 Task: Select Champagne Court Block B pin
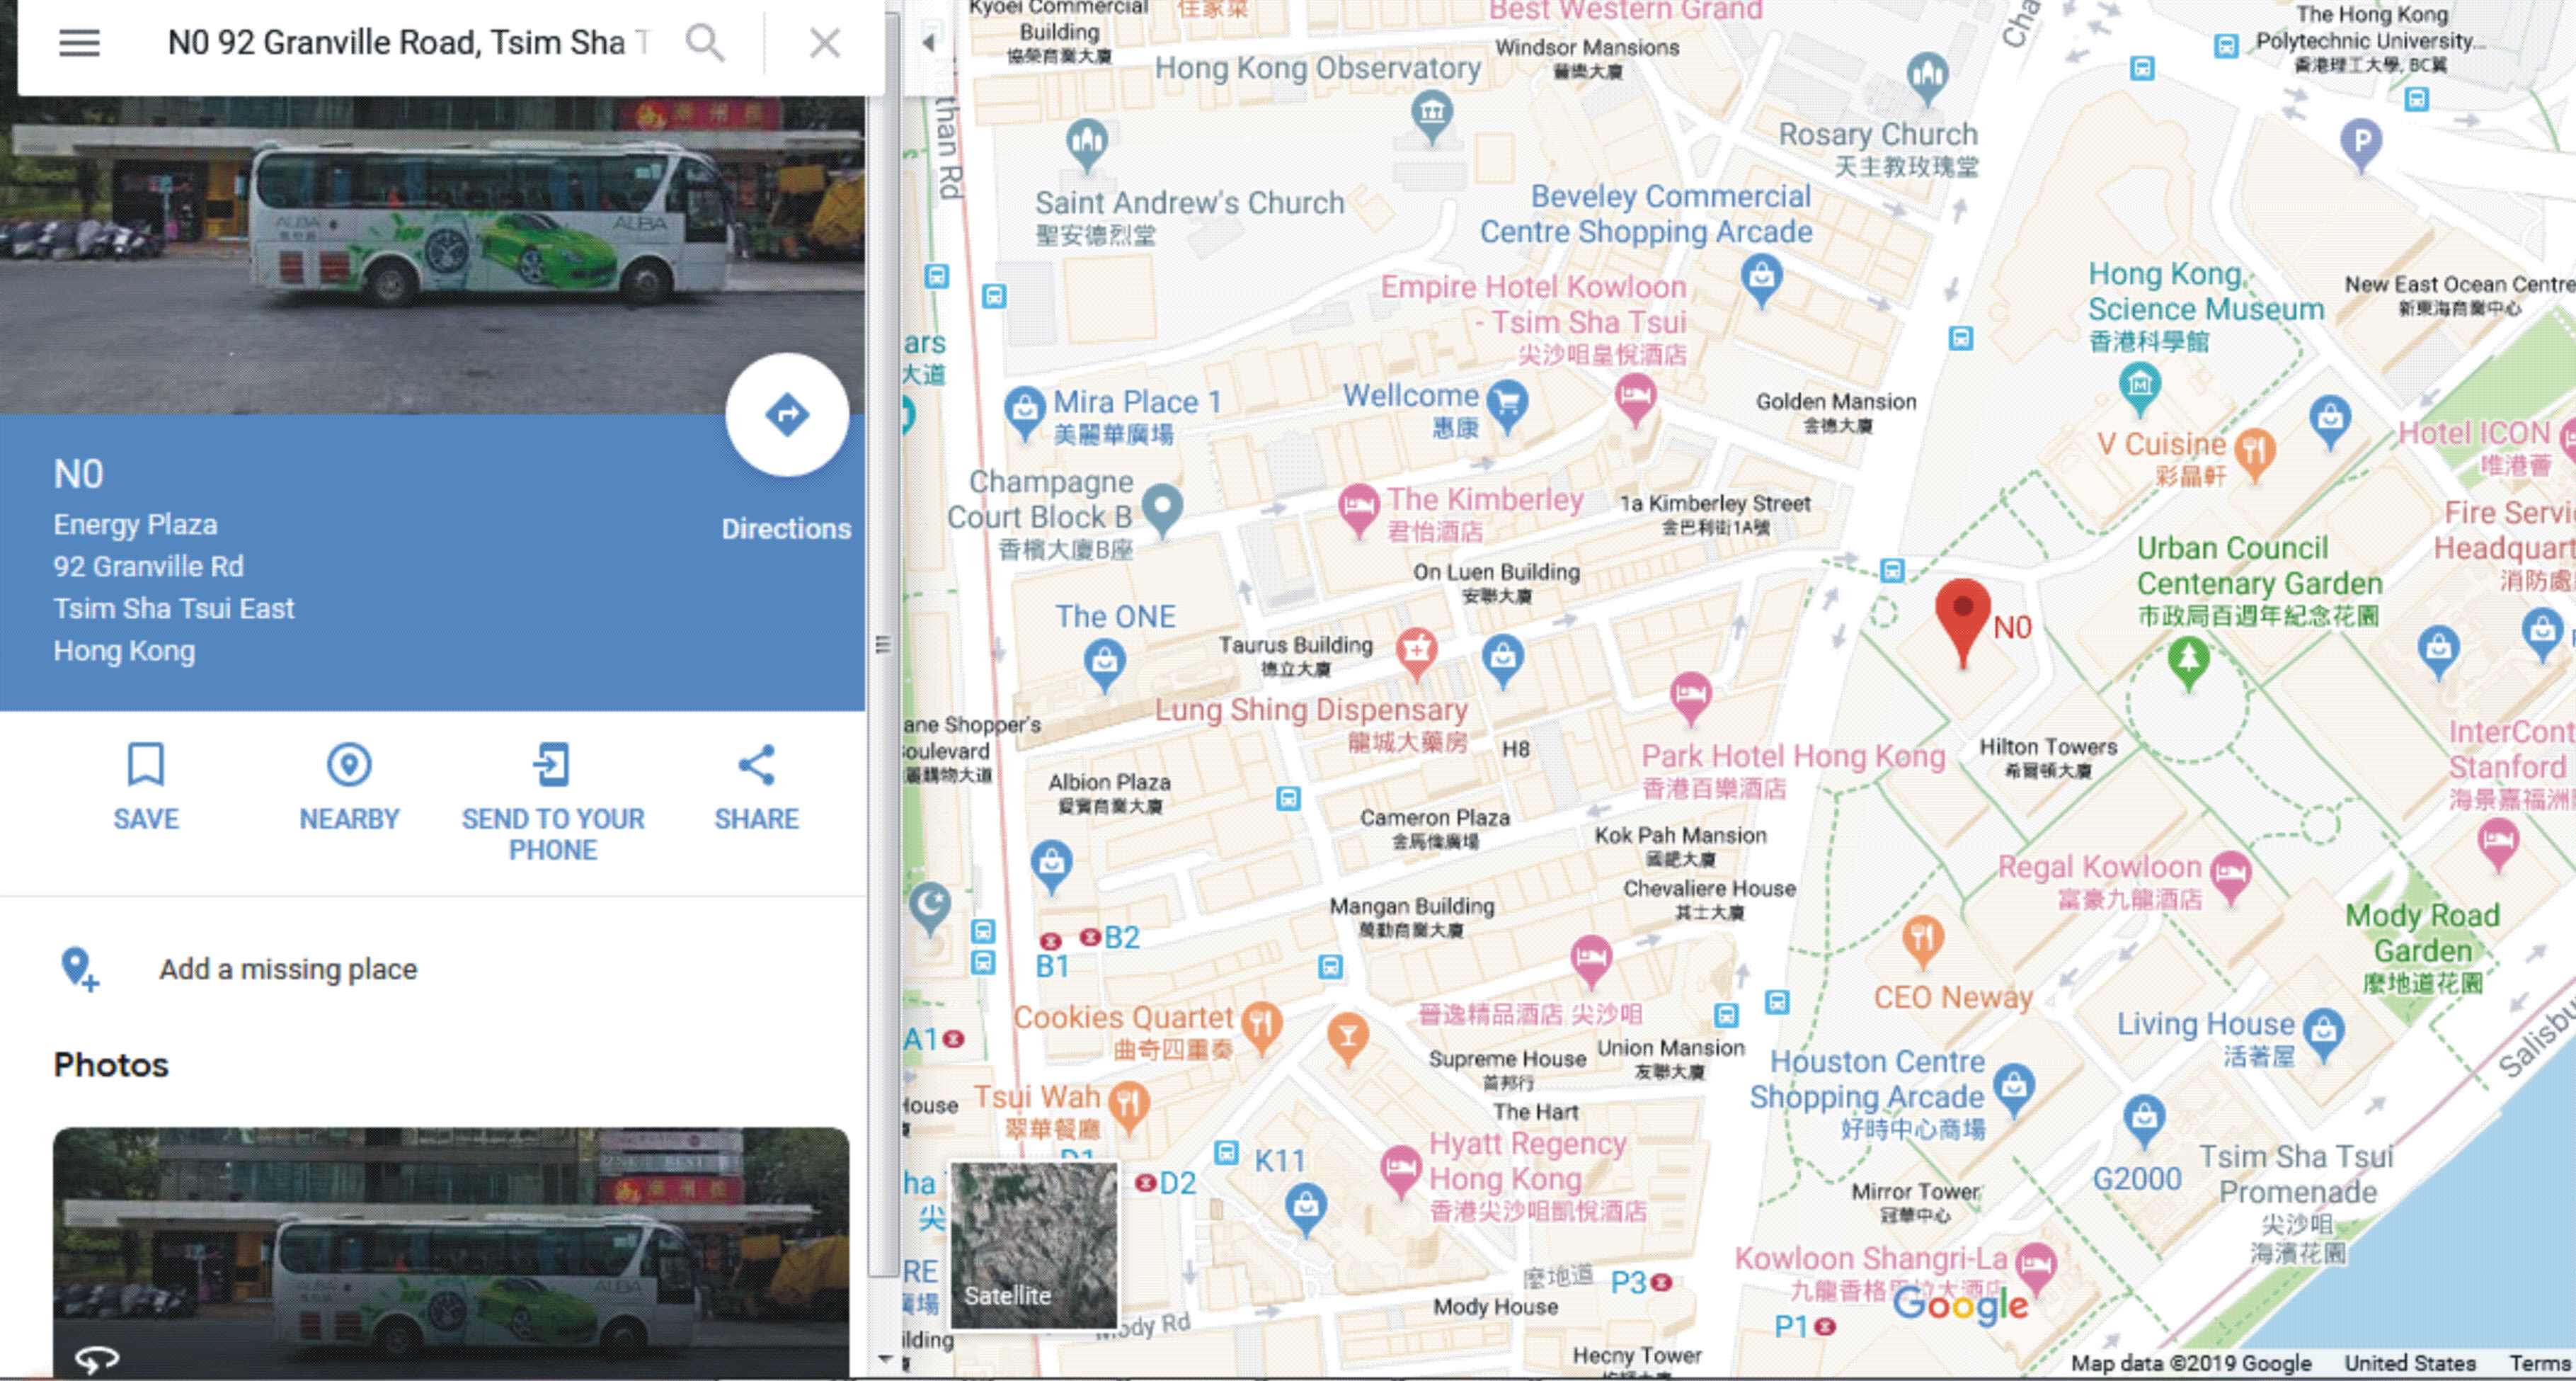(x=1162, y=509)
